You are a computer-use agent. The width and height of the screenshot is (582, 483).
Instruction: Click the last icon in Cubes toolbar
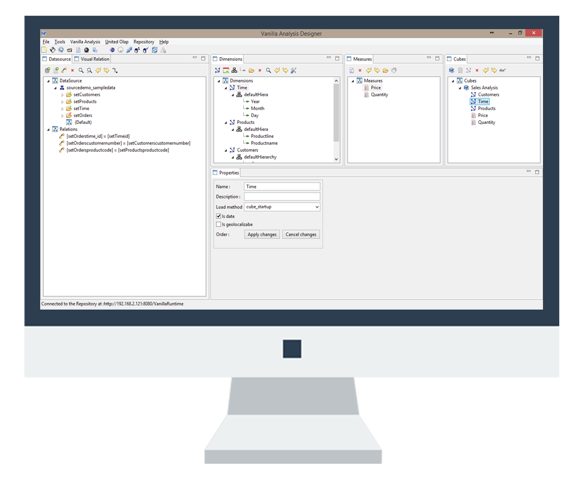pyautogui.click(x=503, y=70)
